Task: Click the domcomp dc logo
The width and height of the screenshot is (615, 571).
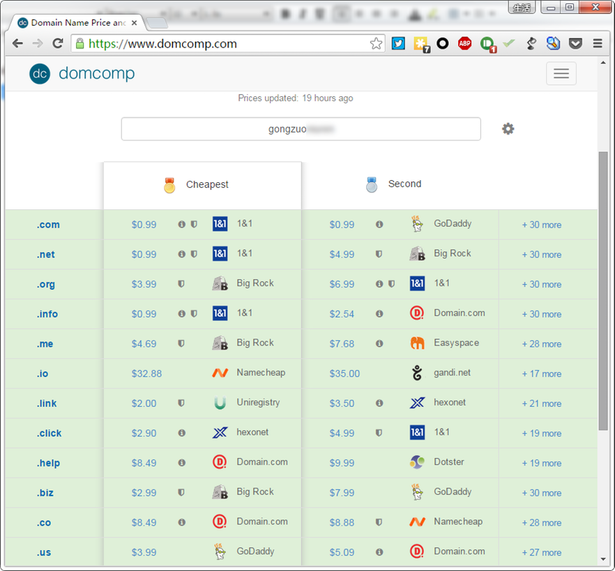Action: coord(40,73)
